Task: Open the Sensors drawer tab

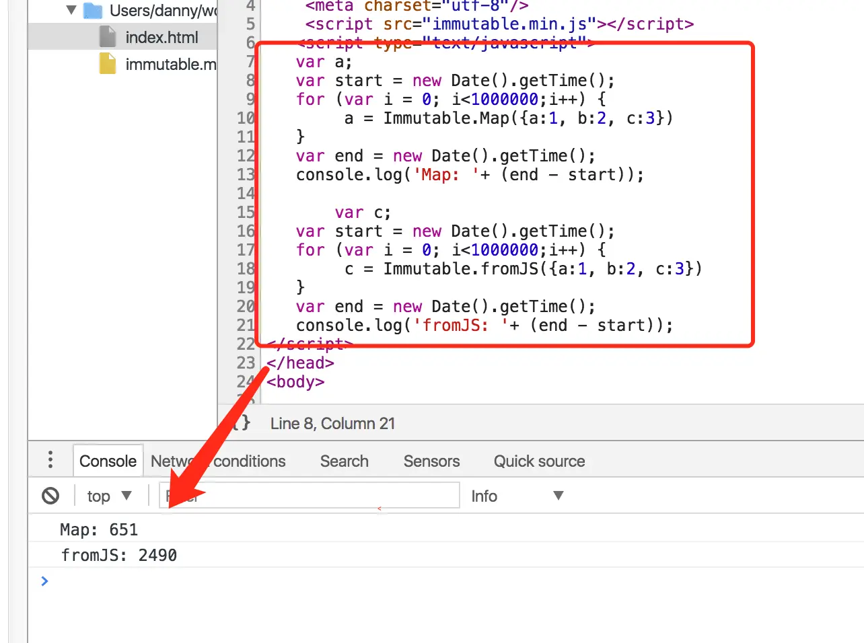Action: tap(431, 461)
